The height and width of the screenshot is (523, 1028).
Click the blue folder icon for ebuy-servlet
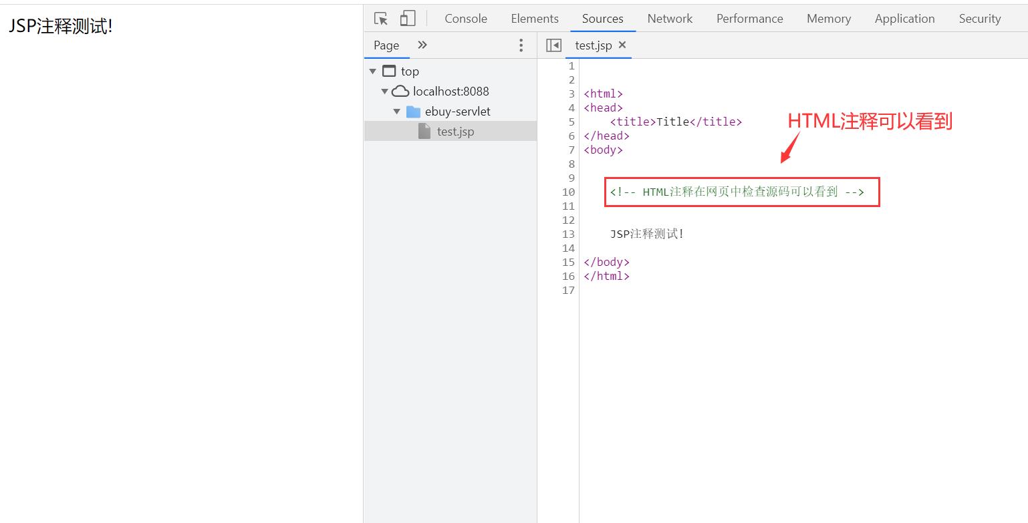click(413, 112)
